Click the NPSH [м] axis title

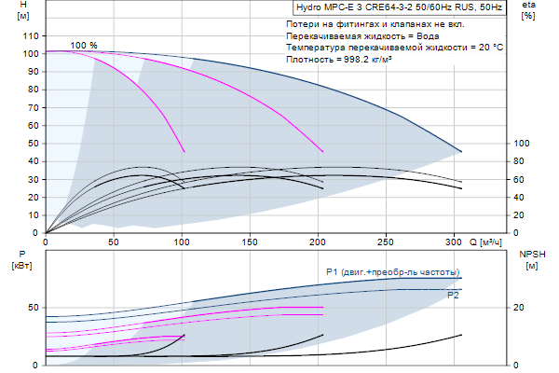pyautogui.click(x=529, y=260)
